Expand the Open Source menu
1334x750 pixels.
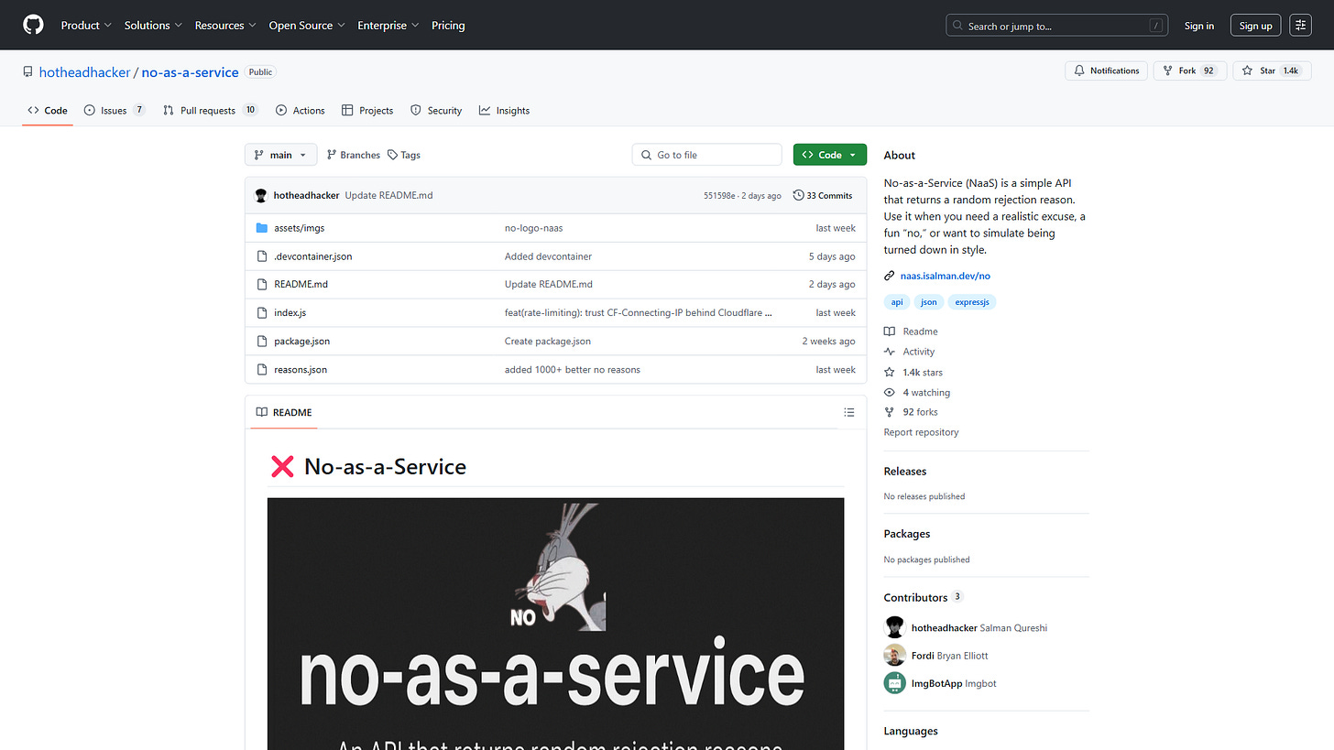click(307, 26)
